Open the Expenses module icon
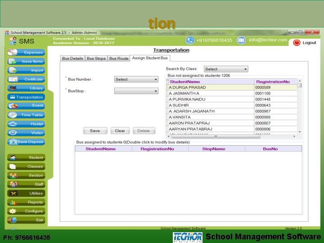This screenshot has height=243, width=324. pos(13,52)
